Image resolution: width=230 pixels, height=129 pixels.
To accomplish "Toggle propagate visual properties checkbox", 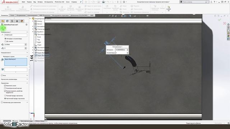I will click(5, 91).
